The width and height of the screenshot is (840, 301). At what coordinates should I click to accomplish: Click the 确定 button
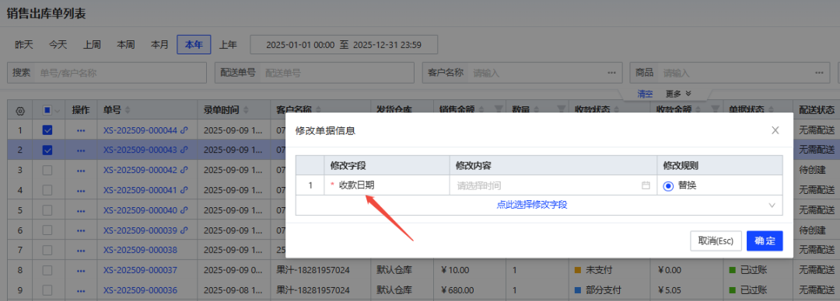tap(765, 240)
